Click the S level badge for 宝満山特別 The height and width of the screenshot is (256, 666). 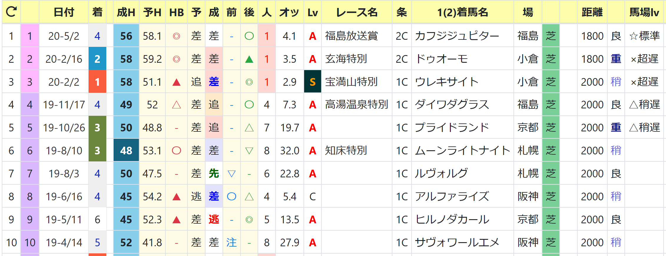[312, 82]
